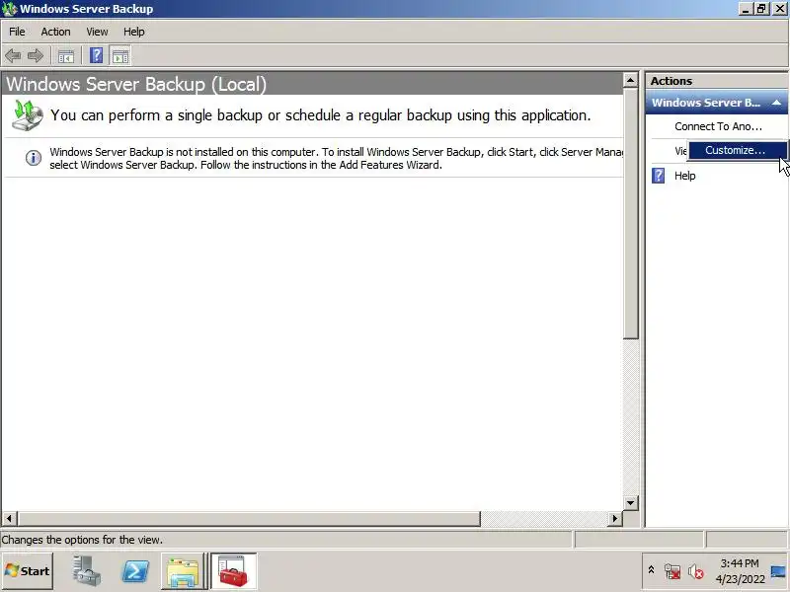
Task: Go back using the toolbar Back arrow
Action: click(x=13, y=55)
